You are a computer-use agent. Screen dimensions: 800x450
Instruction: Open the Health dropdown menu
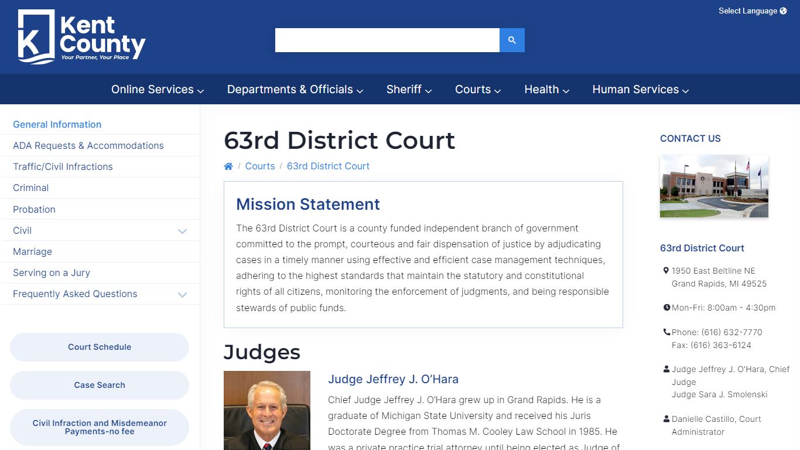point(546,89)
